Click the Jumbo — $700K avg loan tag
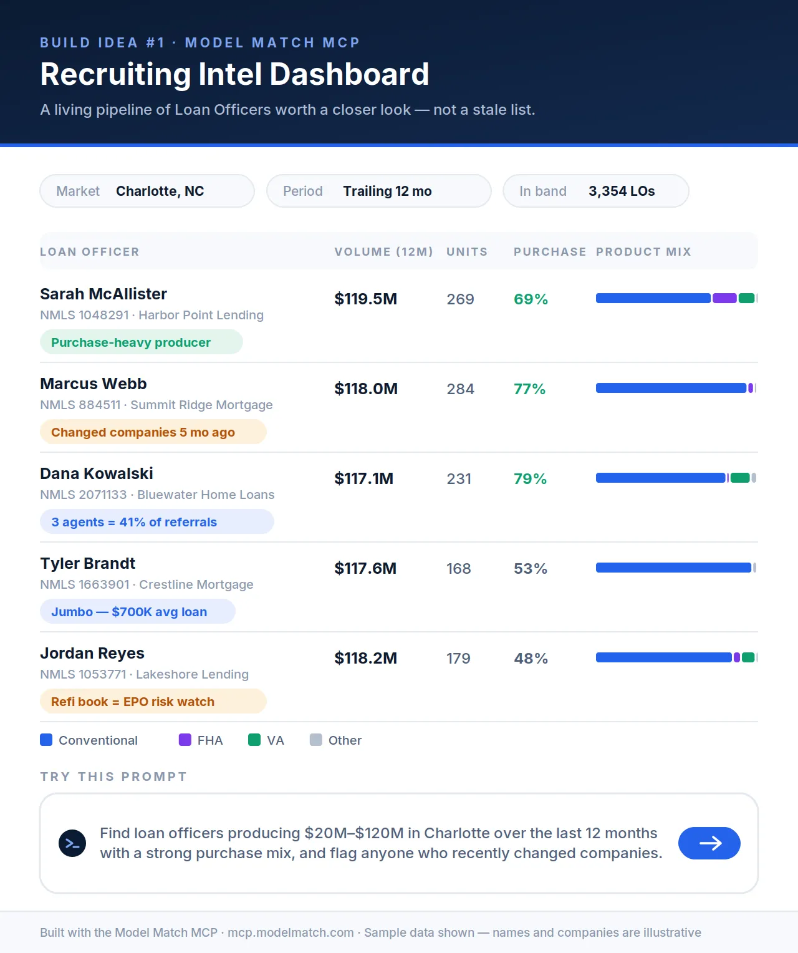798x953 pixels. click(x=138, y=611)
